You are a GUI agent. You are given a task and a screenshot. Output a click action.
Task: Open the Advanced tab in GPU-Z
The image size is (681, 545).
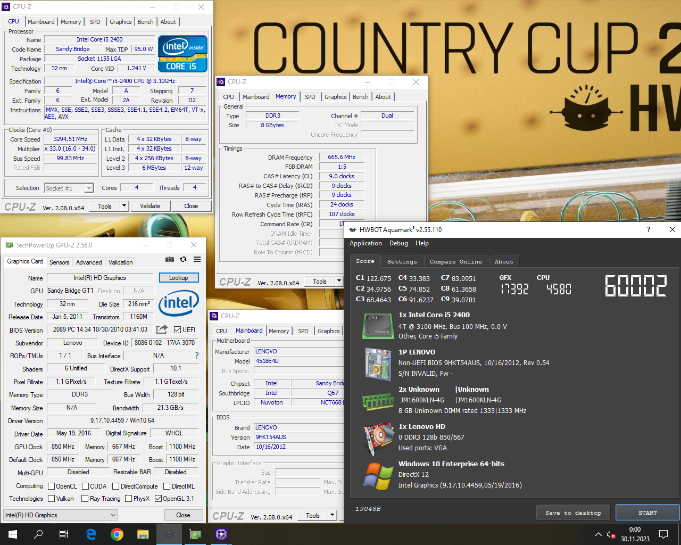pyautogui.click(x=89, y=262)
